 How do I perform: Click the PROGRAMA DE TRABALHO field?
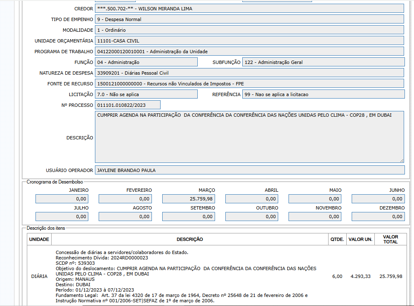pos(249,52)
